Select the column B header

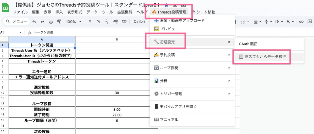[x=117, y=39]
